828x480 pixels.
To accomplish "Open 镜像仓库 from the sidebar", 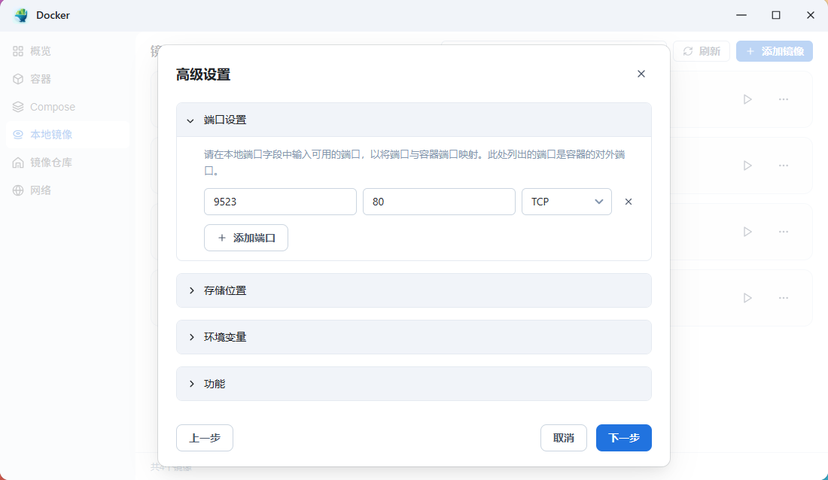I will [18, 162].
